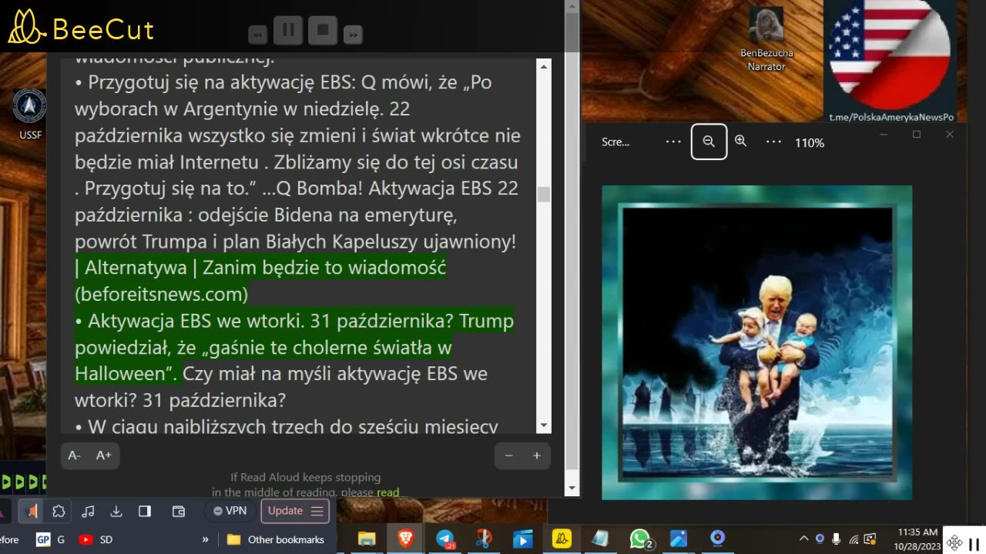This screenshot has height=554, width=986.
Task: Click the reader text scrollbar down arrow
Action: click(x=544, y=426)
